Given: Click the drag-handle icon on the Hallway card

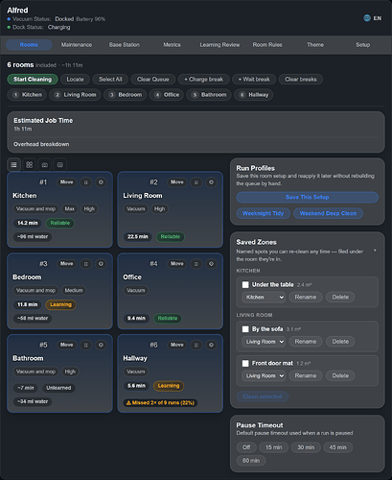Looking at the screenshot, I should 196,345.
